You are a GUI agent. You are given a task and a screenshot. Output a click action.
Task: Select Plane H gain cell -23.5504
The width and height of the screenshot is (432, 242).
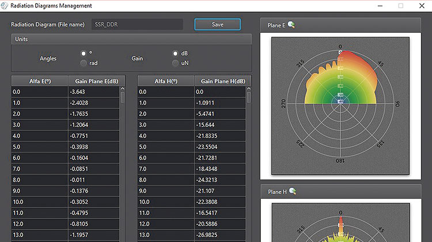[x=220, y=147]
